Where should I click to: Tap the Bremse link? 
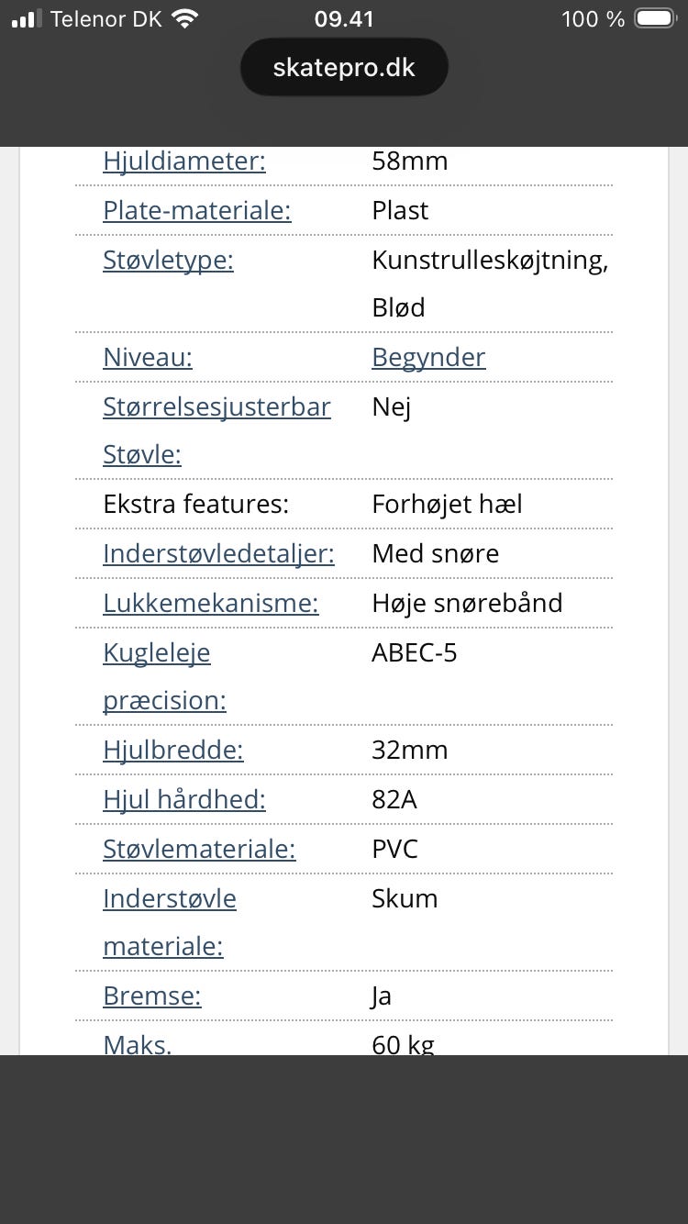[151, 996]
